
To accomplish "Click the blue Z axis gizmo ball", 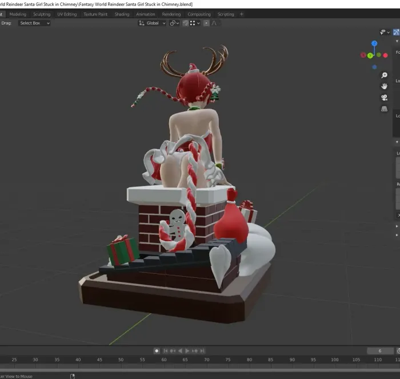I will tap(374, 43).
